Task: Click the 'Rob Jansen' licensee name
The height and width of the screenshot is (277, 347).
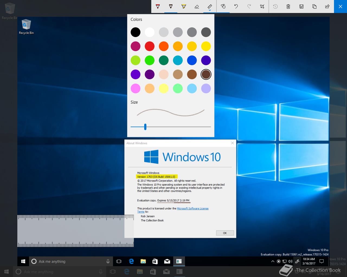Action: tap(148, 216)
